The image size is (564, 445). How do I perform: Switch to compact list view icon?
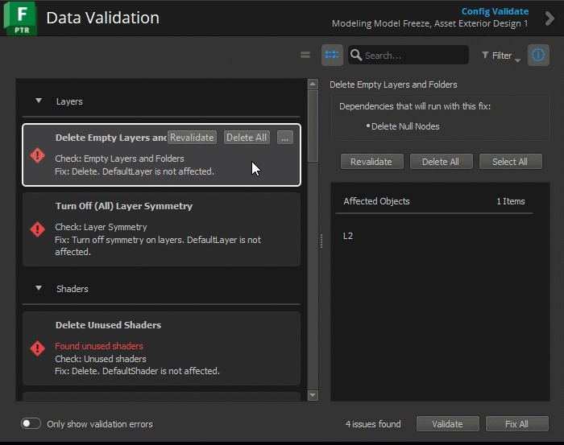(305, 56)
